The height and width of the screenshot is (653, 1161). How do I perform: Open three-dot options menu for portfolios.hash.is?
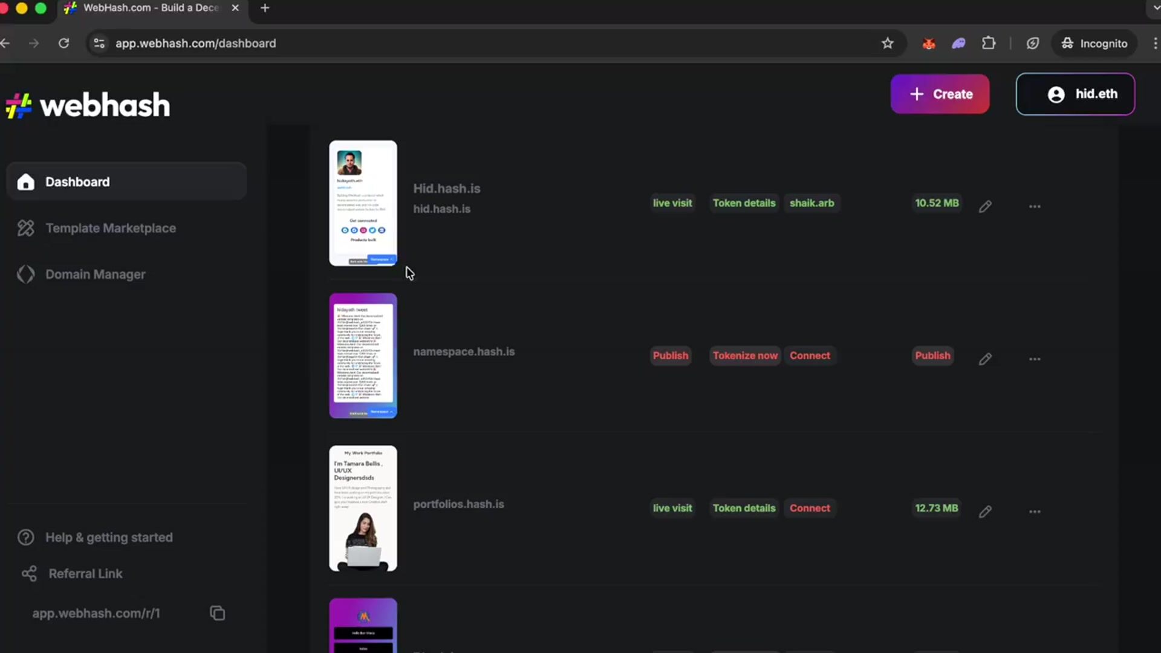click(x=1035, y=511)
